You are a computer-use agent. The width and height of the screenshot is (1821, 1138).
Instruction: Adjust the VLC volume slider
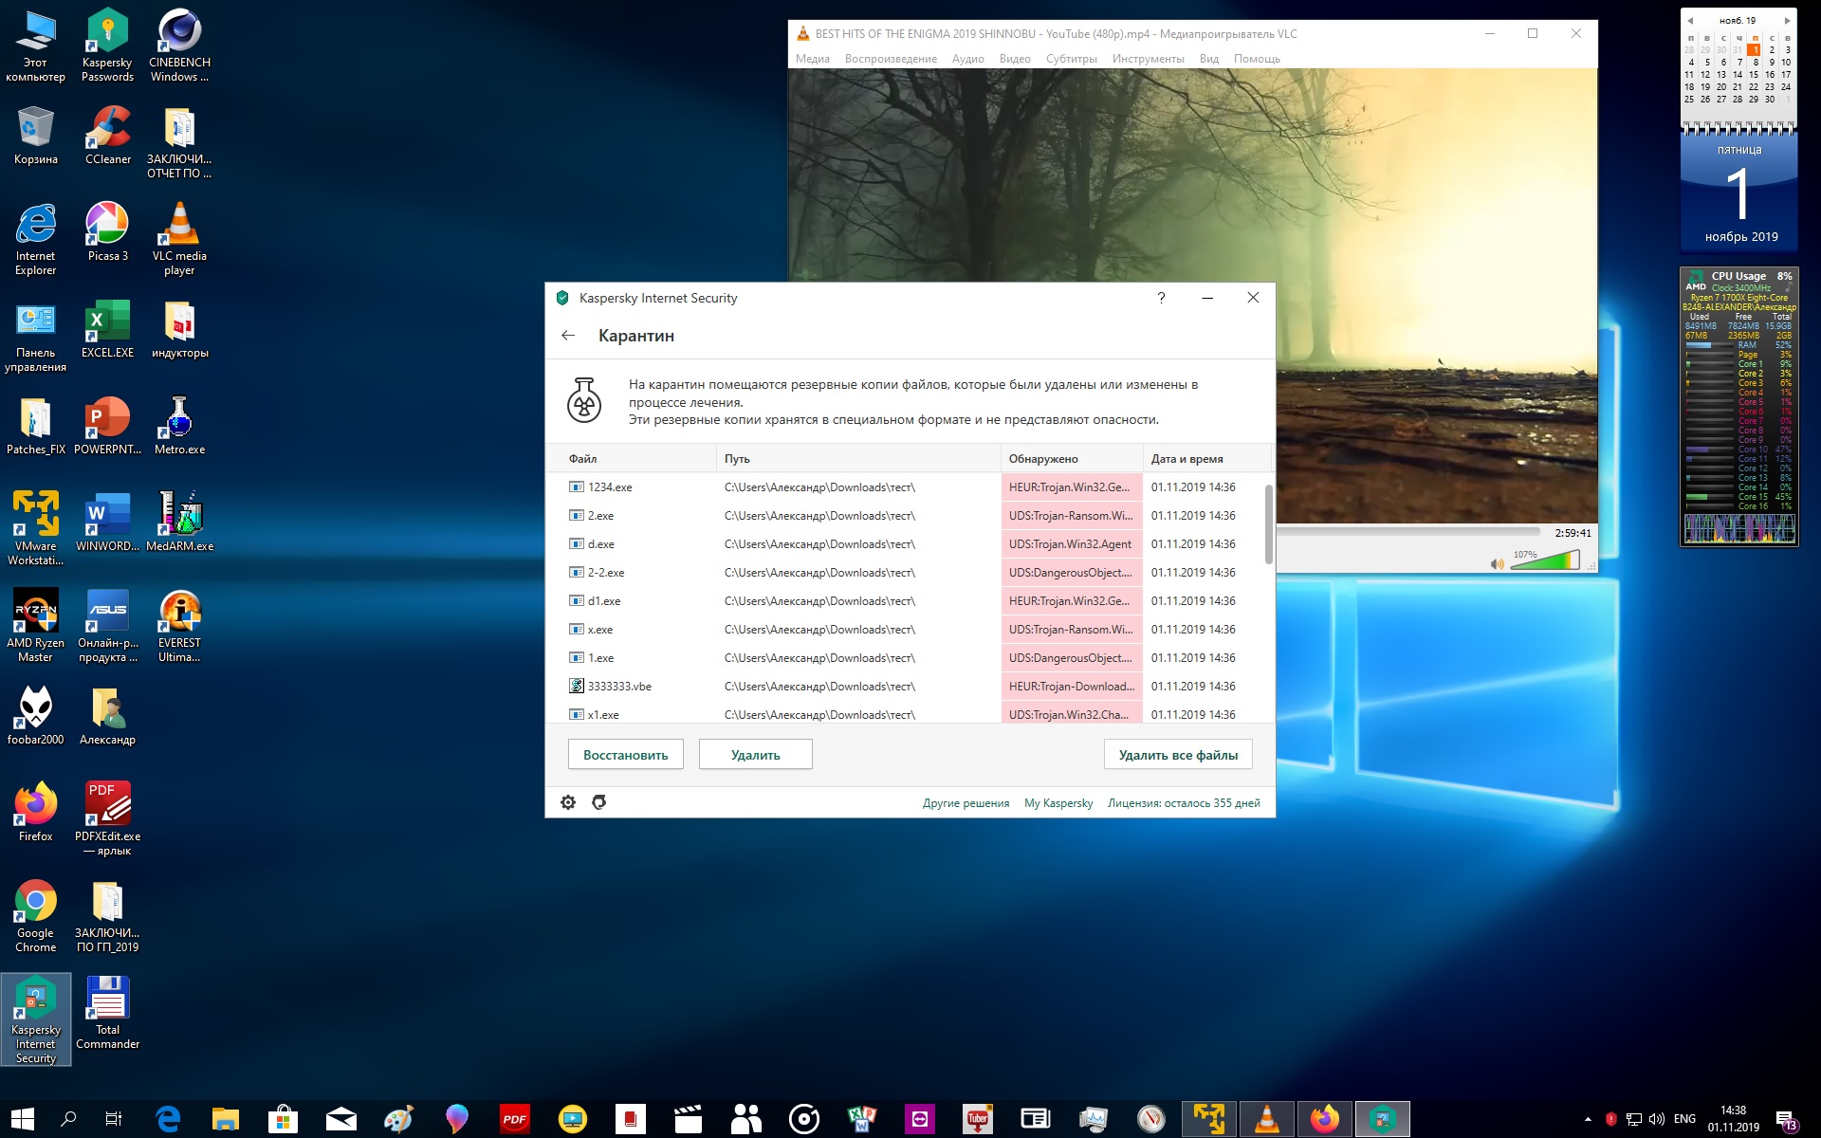coord(1544,562)
